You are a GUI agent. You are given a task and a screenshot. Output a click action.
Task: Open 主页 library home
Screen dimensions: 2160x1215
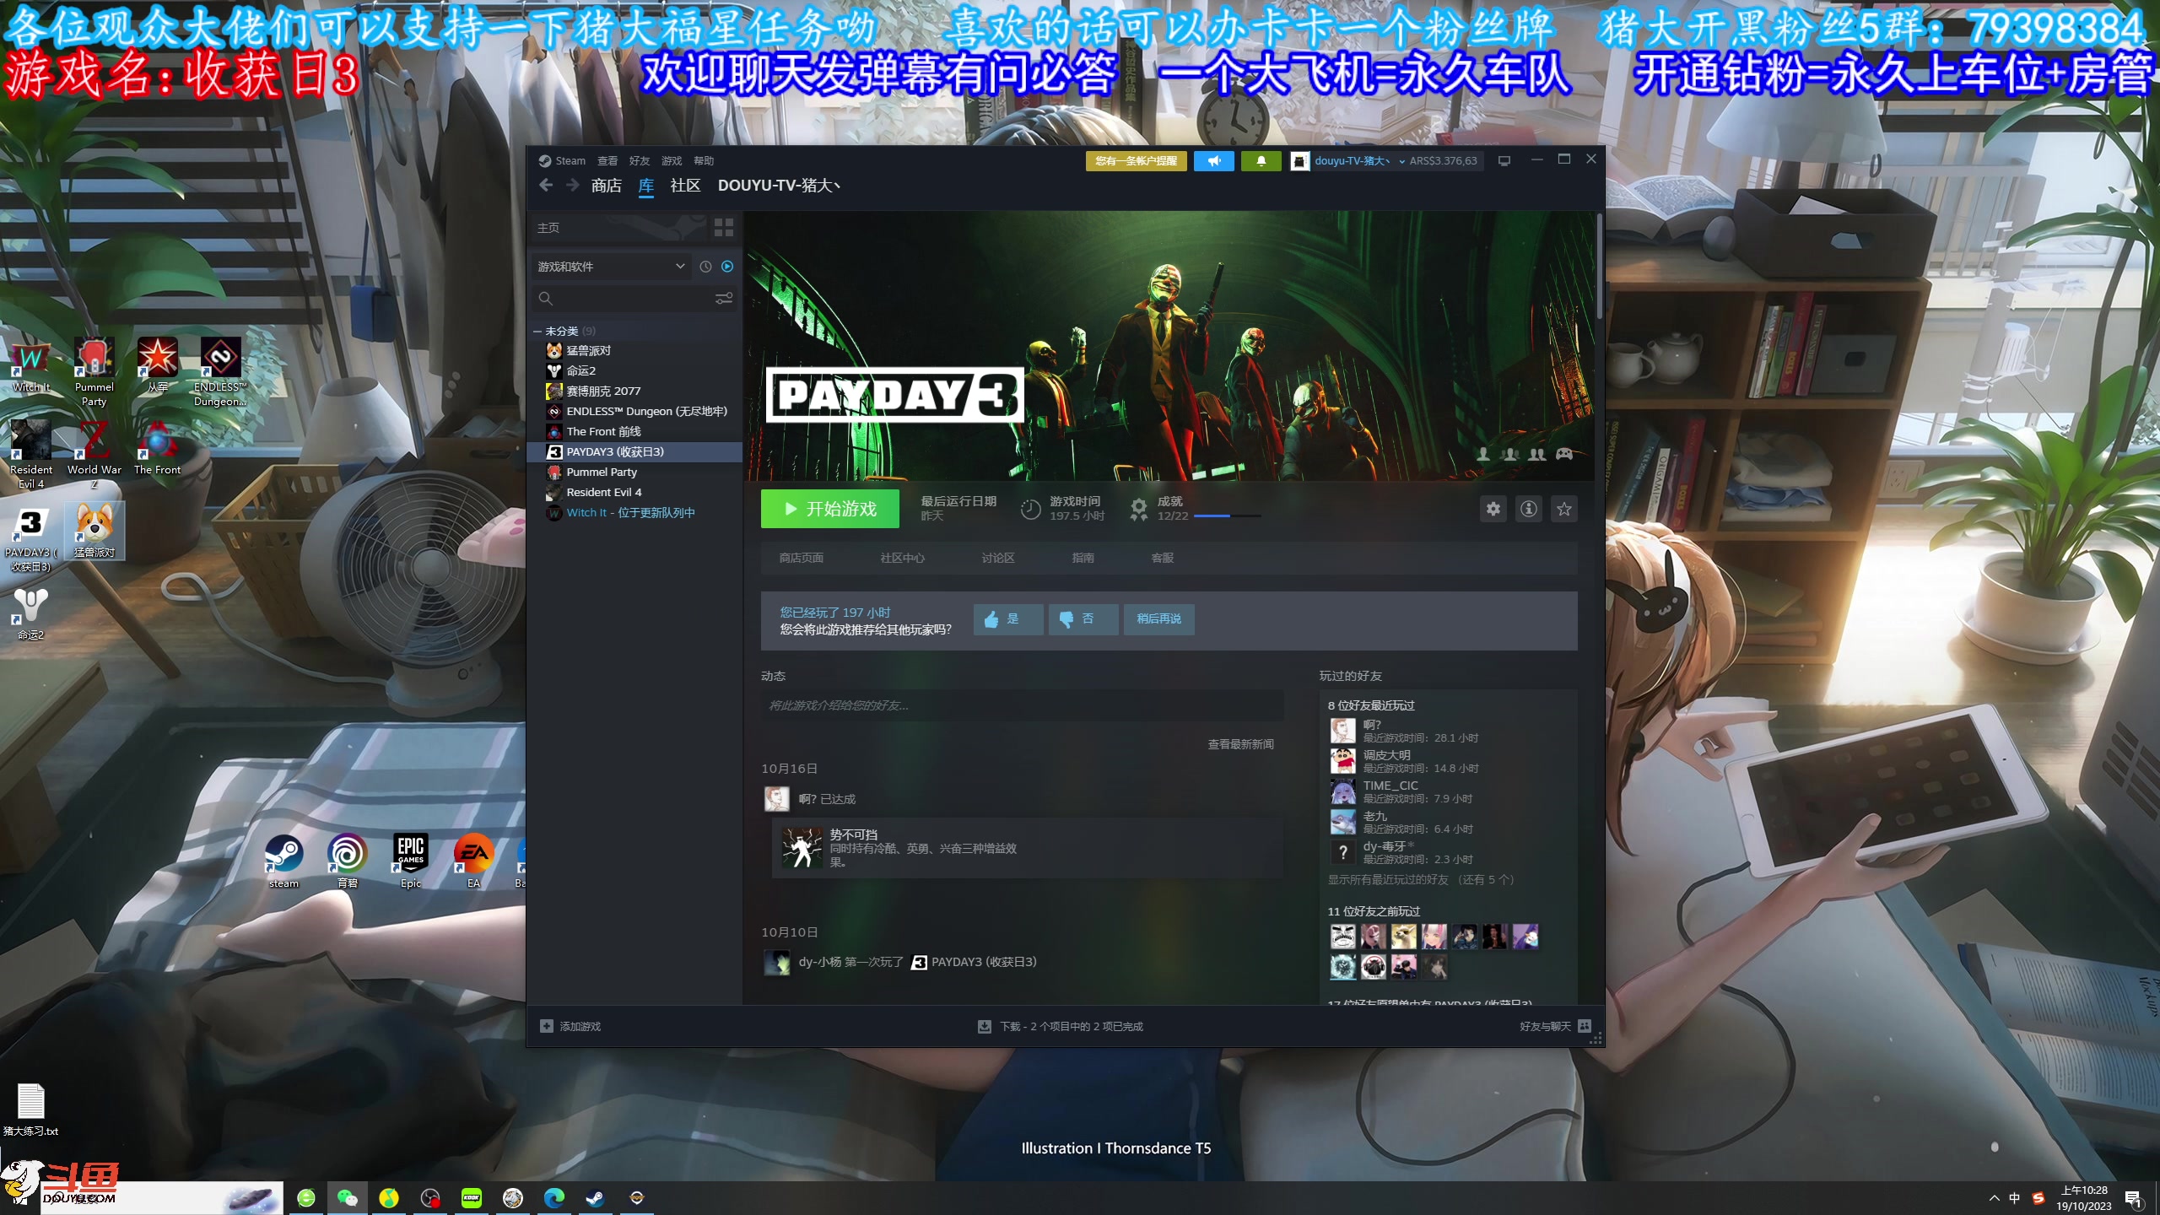pyautogui.click(x=548, y=228)
